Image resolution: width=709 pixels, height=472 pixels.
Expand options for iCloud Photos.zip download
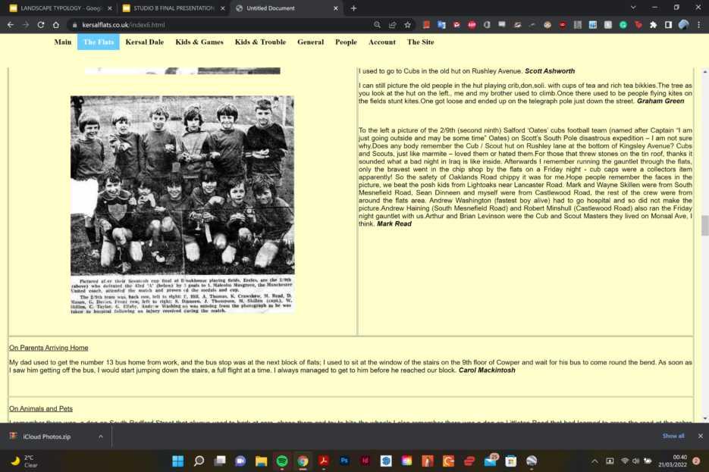tap(101, 436)
